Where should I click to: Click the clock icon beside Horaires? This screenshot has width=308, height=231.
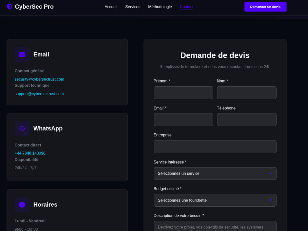pyautogui.click(x=22, y=205)
